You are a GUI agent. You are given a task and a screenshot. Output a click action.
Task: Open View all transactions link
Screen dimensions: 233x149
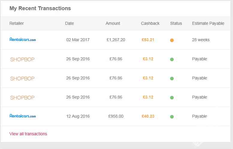tap(28, 134)
